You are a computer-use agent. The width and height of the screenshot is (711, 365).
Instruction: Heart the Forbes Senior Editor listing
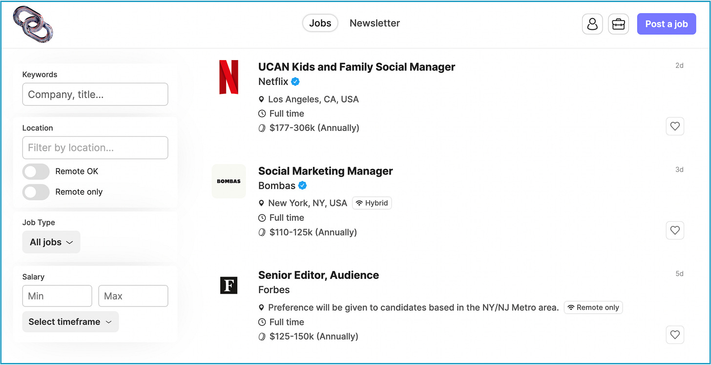(x=675, y=335)
